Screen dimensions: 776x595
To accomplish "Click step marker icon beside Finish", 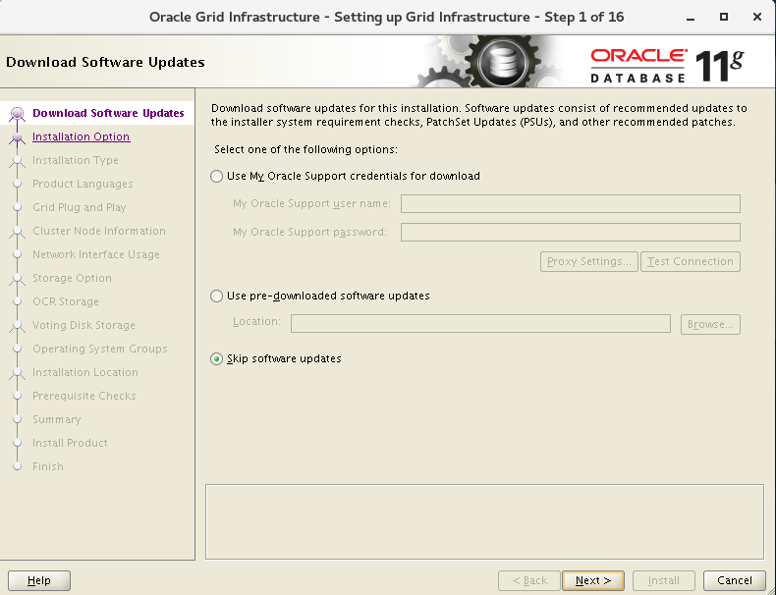I will pyautogui.click(x=18, y=466).
